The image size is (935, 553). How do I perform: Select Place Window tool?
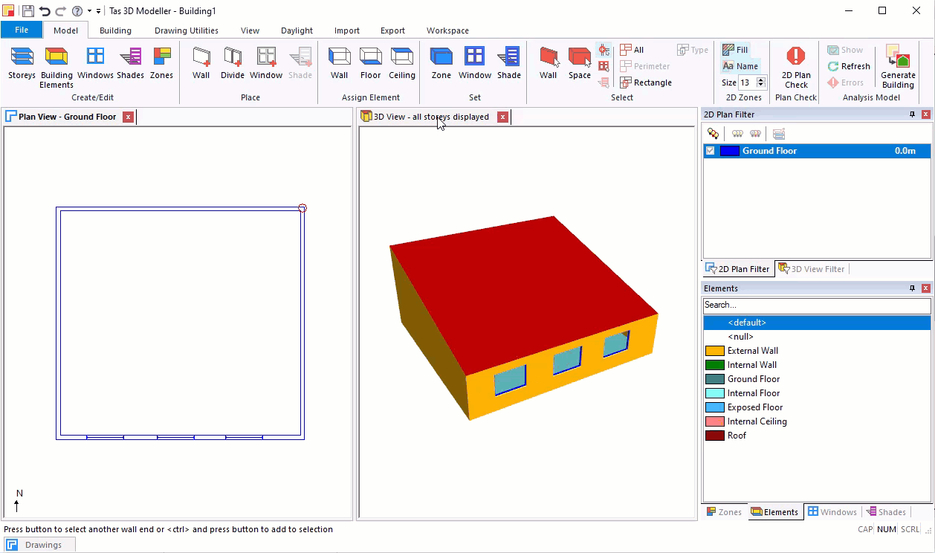tap(266, 63)
